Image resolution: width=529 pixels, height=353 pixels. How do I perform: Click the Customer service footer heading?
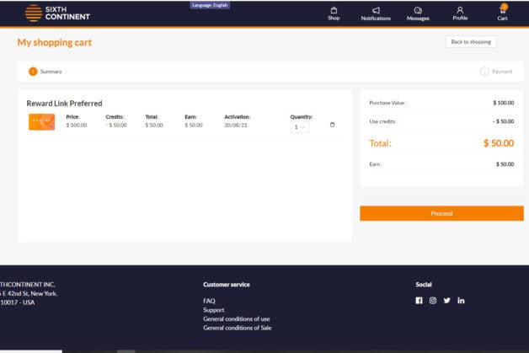coord(227,285)
